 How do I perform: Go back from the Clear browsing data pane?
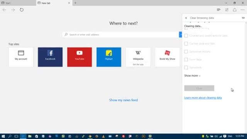[x=186, y=18]
